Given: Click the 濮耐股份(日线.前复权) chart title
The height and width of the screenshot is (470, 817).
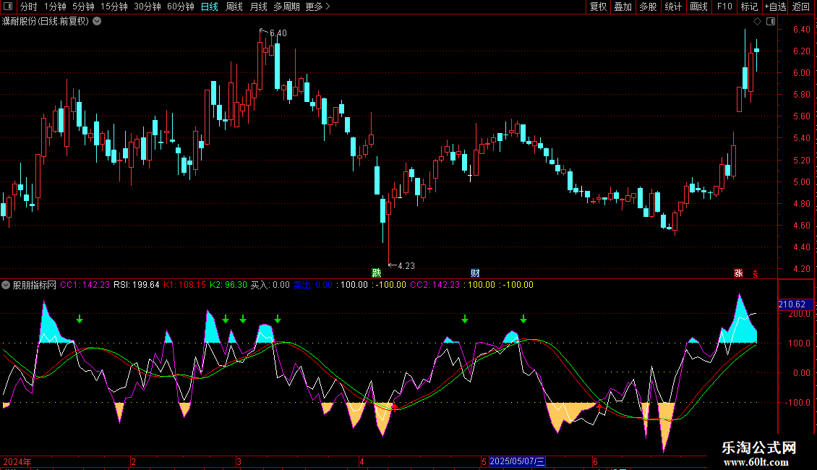Looking at the screenshot, I should pyautogui.click(x=46, y=22).
